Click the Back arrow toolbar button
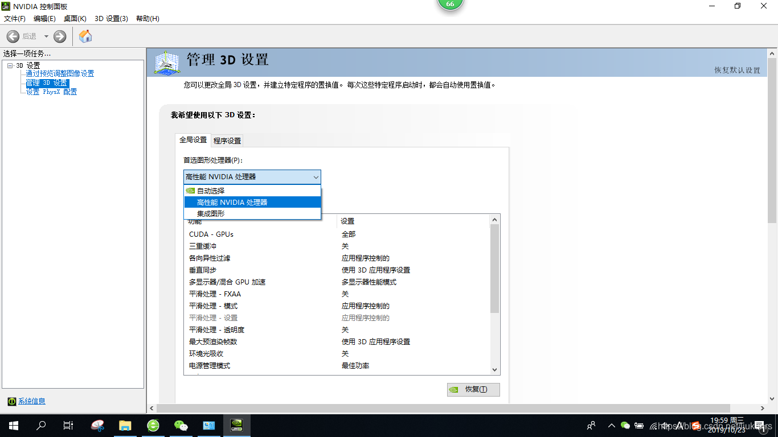This screenshot has width=778, height=437. [13, 36]
